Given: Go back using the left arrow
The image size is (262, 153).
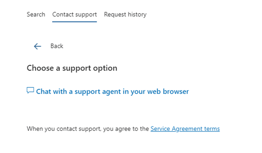Looking at the screenshot, I should [x=37, y=46].
